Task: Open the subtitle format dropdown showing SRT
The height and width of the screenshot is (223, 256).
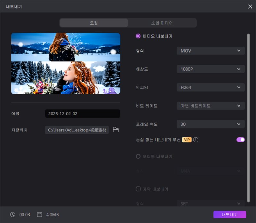Action: [x=210, y=203]
